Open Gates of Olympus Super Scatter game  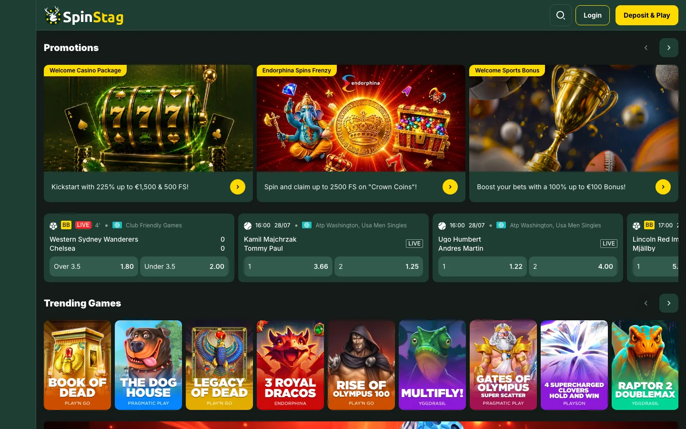[503, 365]
